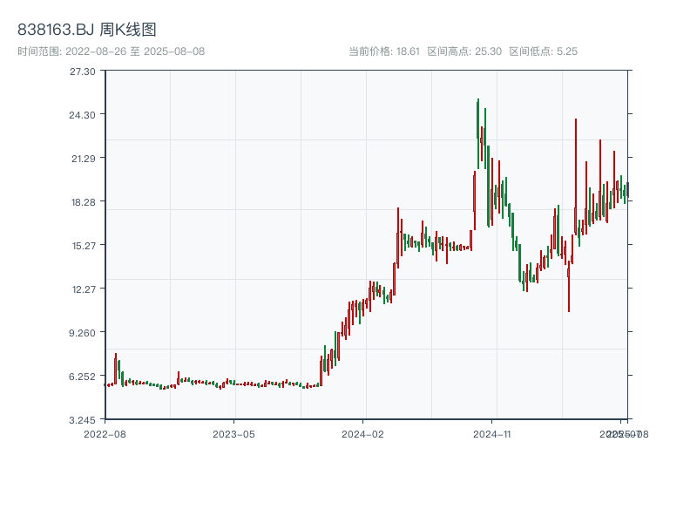
Task: Click the 6.252 y-axis label
Action: [82, 377]
